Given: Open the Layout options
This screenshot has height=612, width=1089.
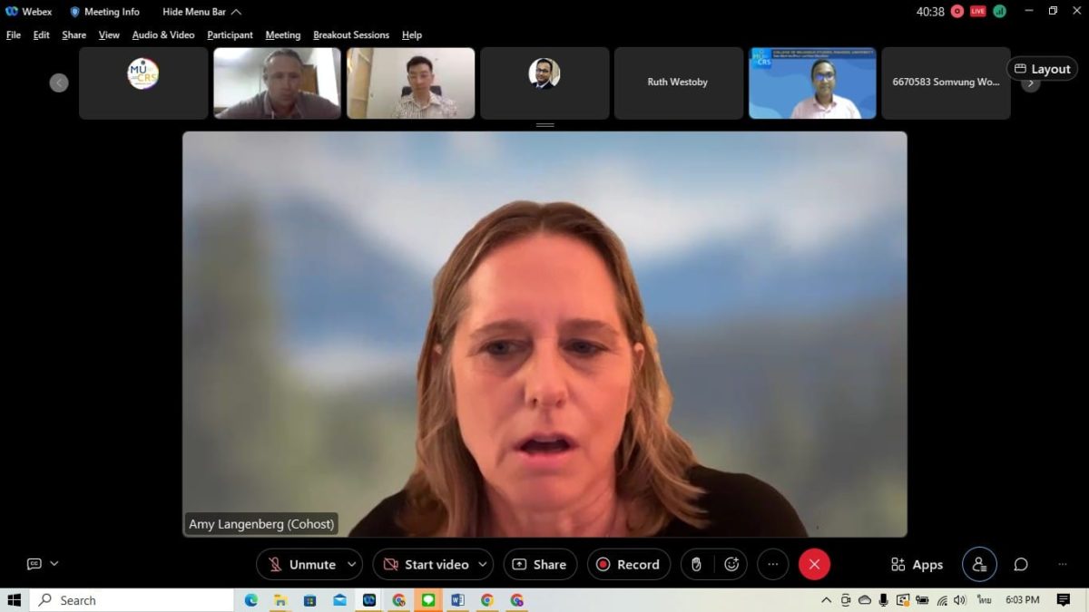Looking at the screenshot, I should tap(1042, 69).
